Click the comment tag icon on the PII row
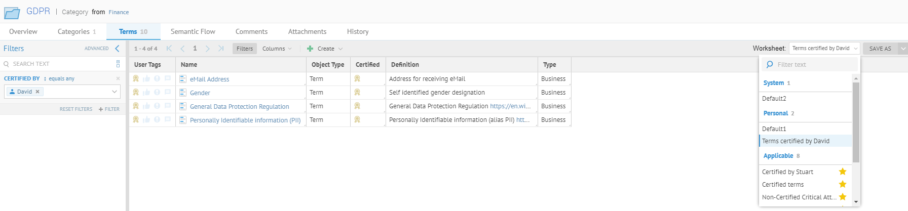Screen dimensions: 908x211 click(x=168, y=120)
